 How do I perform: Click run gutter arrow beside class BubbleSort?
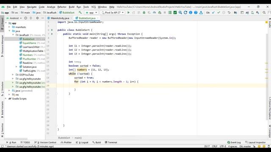pos(52,30)
